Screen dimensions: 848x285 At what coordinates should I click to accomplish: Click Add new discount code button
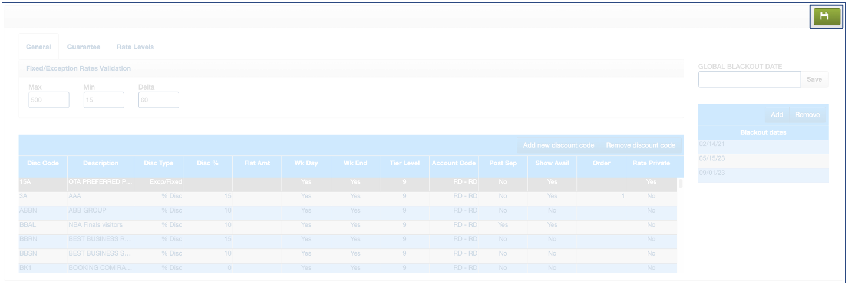(558, 145)
